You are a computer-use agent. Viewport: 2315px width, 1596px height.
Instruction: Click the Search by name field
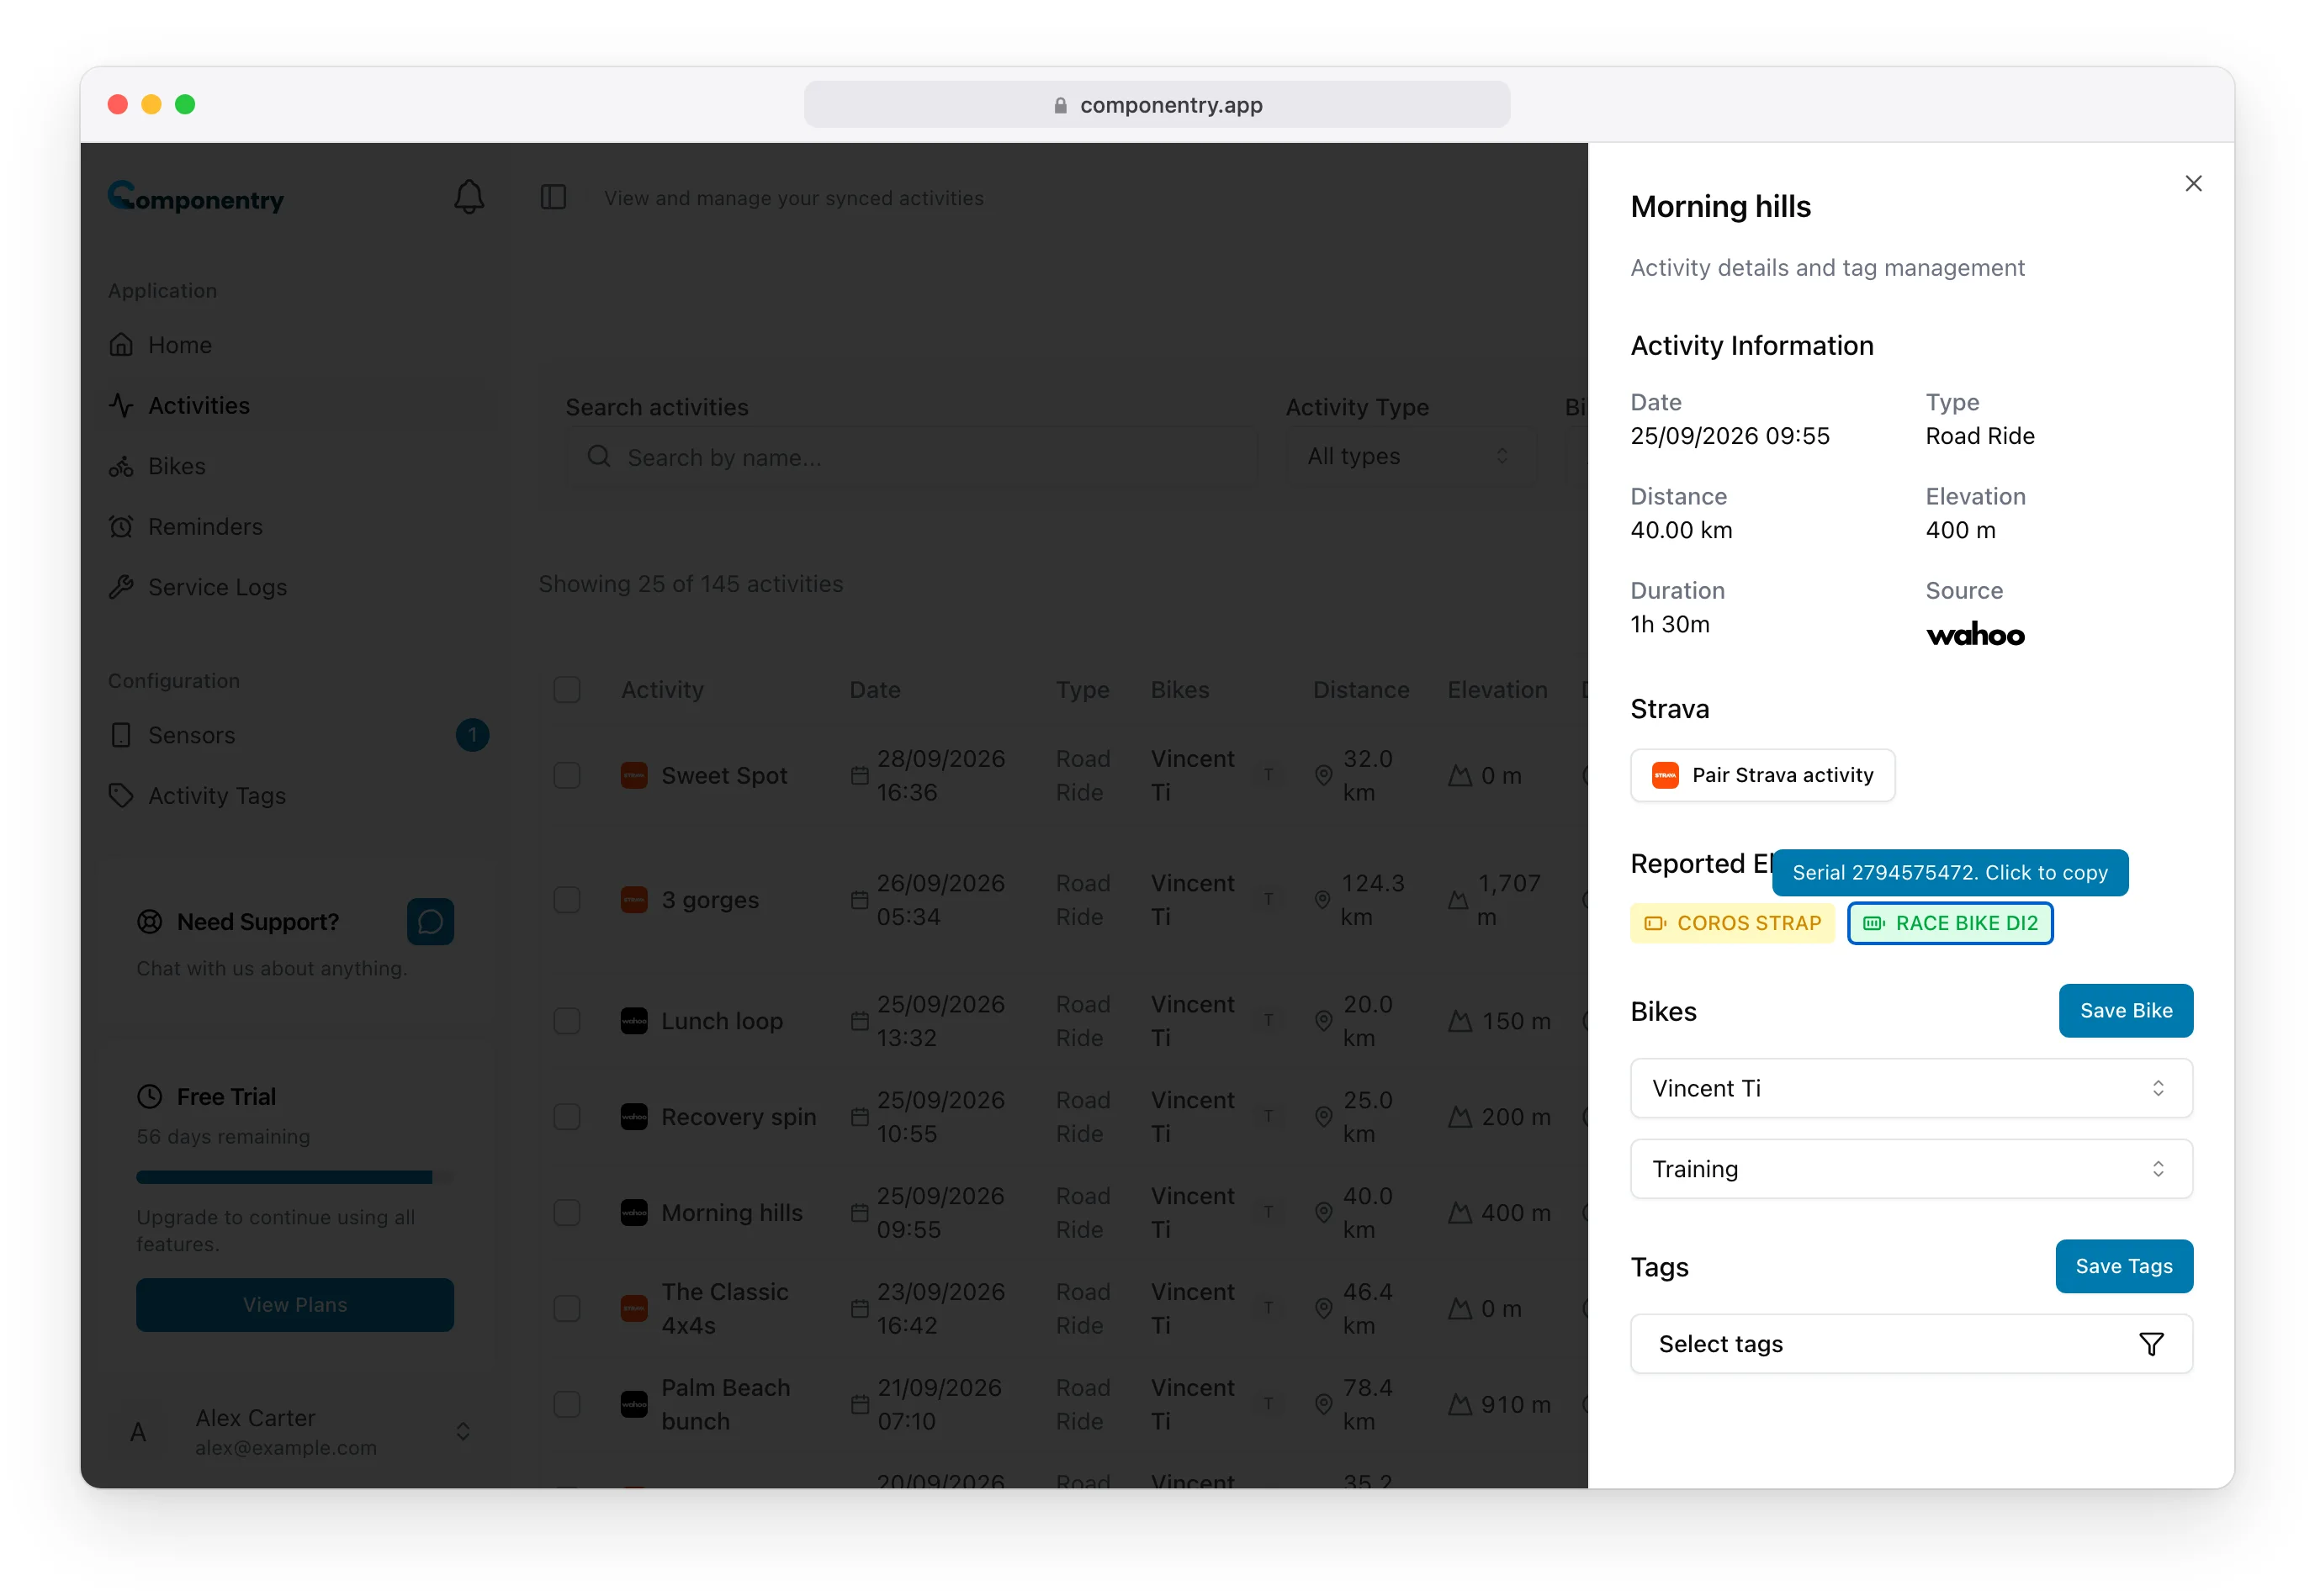911,457
